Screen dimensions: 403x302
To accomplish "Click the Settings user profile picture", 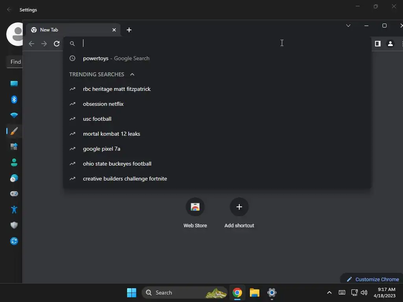I will 15,34.
